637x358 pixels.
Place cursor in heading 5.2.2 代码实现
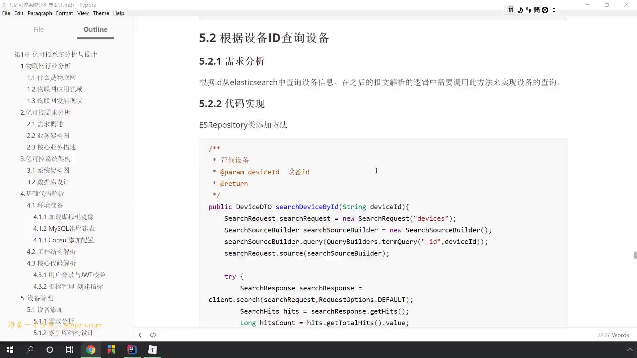tap(232, 103)
